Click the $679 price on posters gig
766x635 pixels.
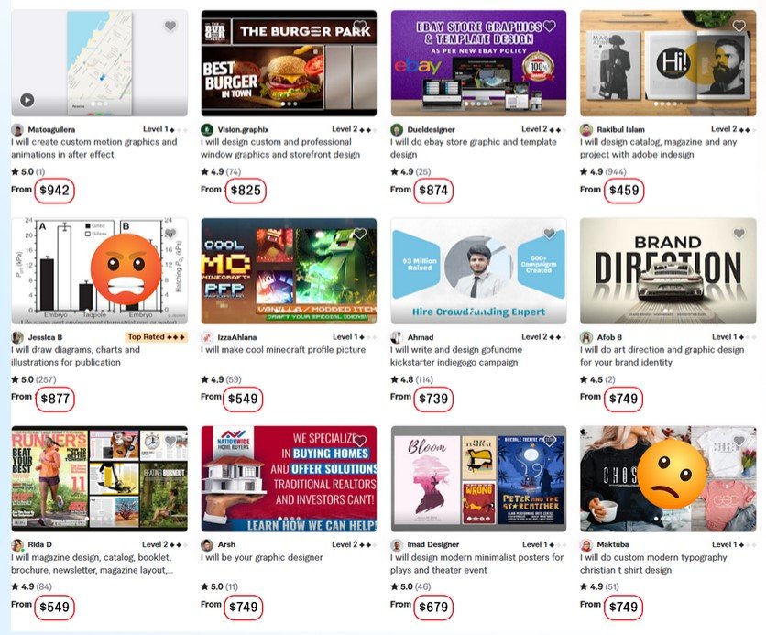point(433,607)
